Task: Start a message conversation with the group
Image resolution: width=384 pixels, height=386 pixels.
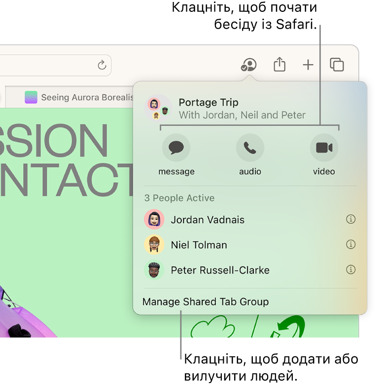Action: (x=176, y=148)
